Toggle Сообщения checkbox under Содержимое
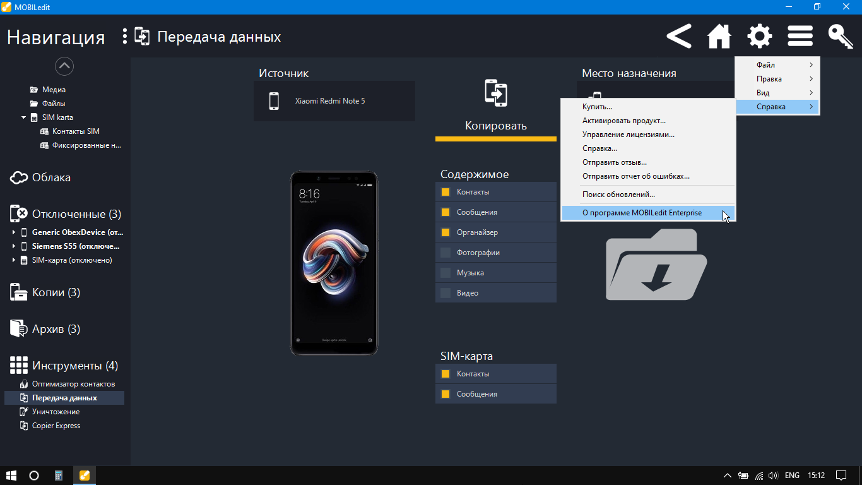This screenshot has height=485, width=862. click(x=446, y=212)
